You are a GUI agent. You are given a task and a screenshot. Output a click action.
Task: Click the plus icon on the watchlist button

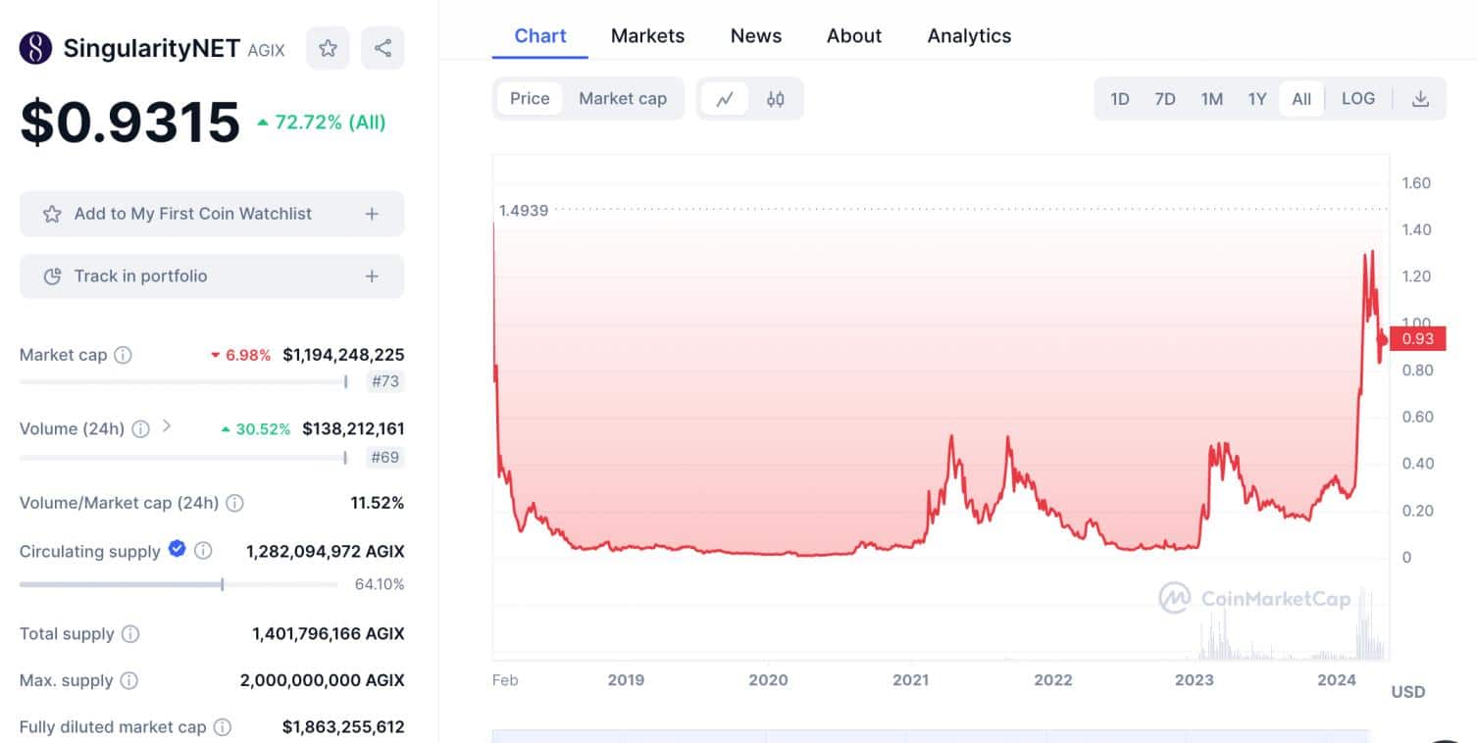pyautogui.click(x=372, y=214)
